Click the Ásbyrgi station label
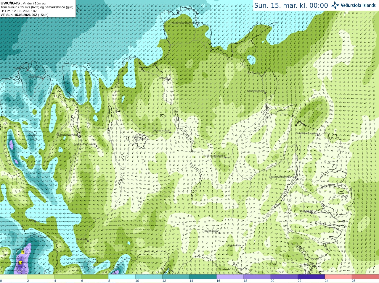Image resolution: width=379 pixels, height=283 pixels. [163, 78]
